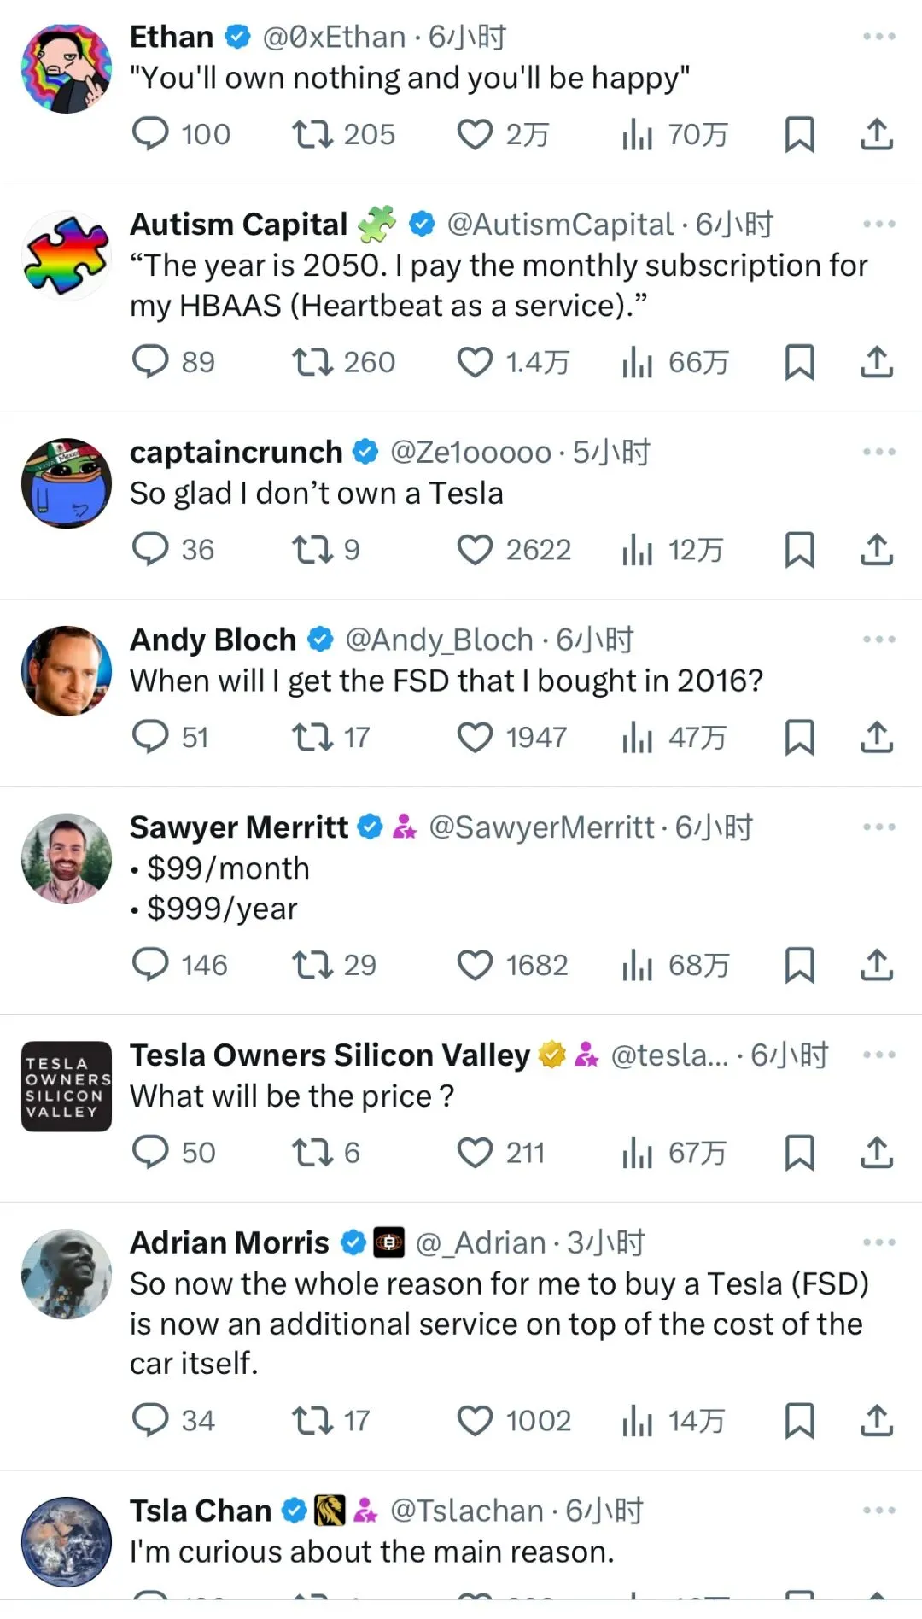922x1619 pixels.
Task: Like Adrian Morris's tweet
Action: (475, 1421)
